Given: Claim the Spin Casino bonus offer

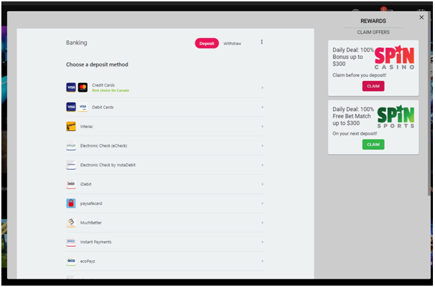Looking at the screenshot, I should click(373, 86).
